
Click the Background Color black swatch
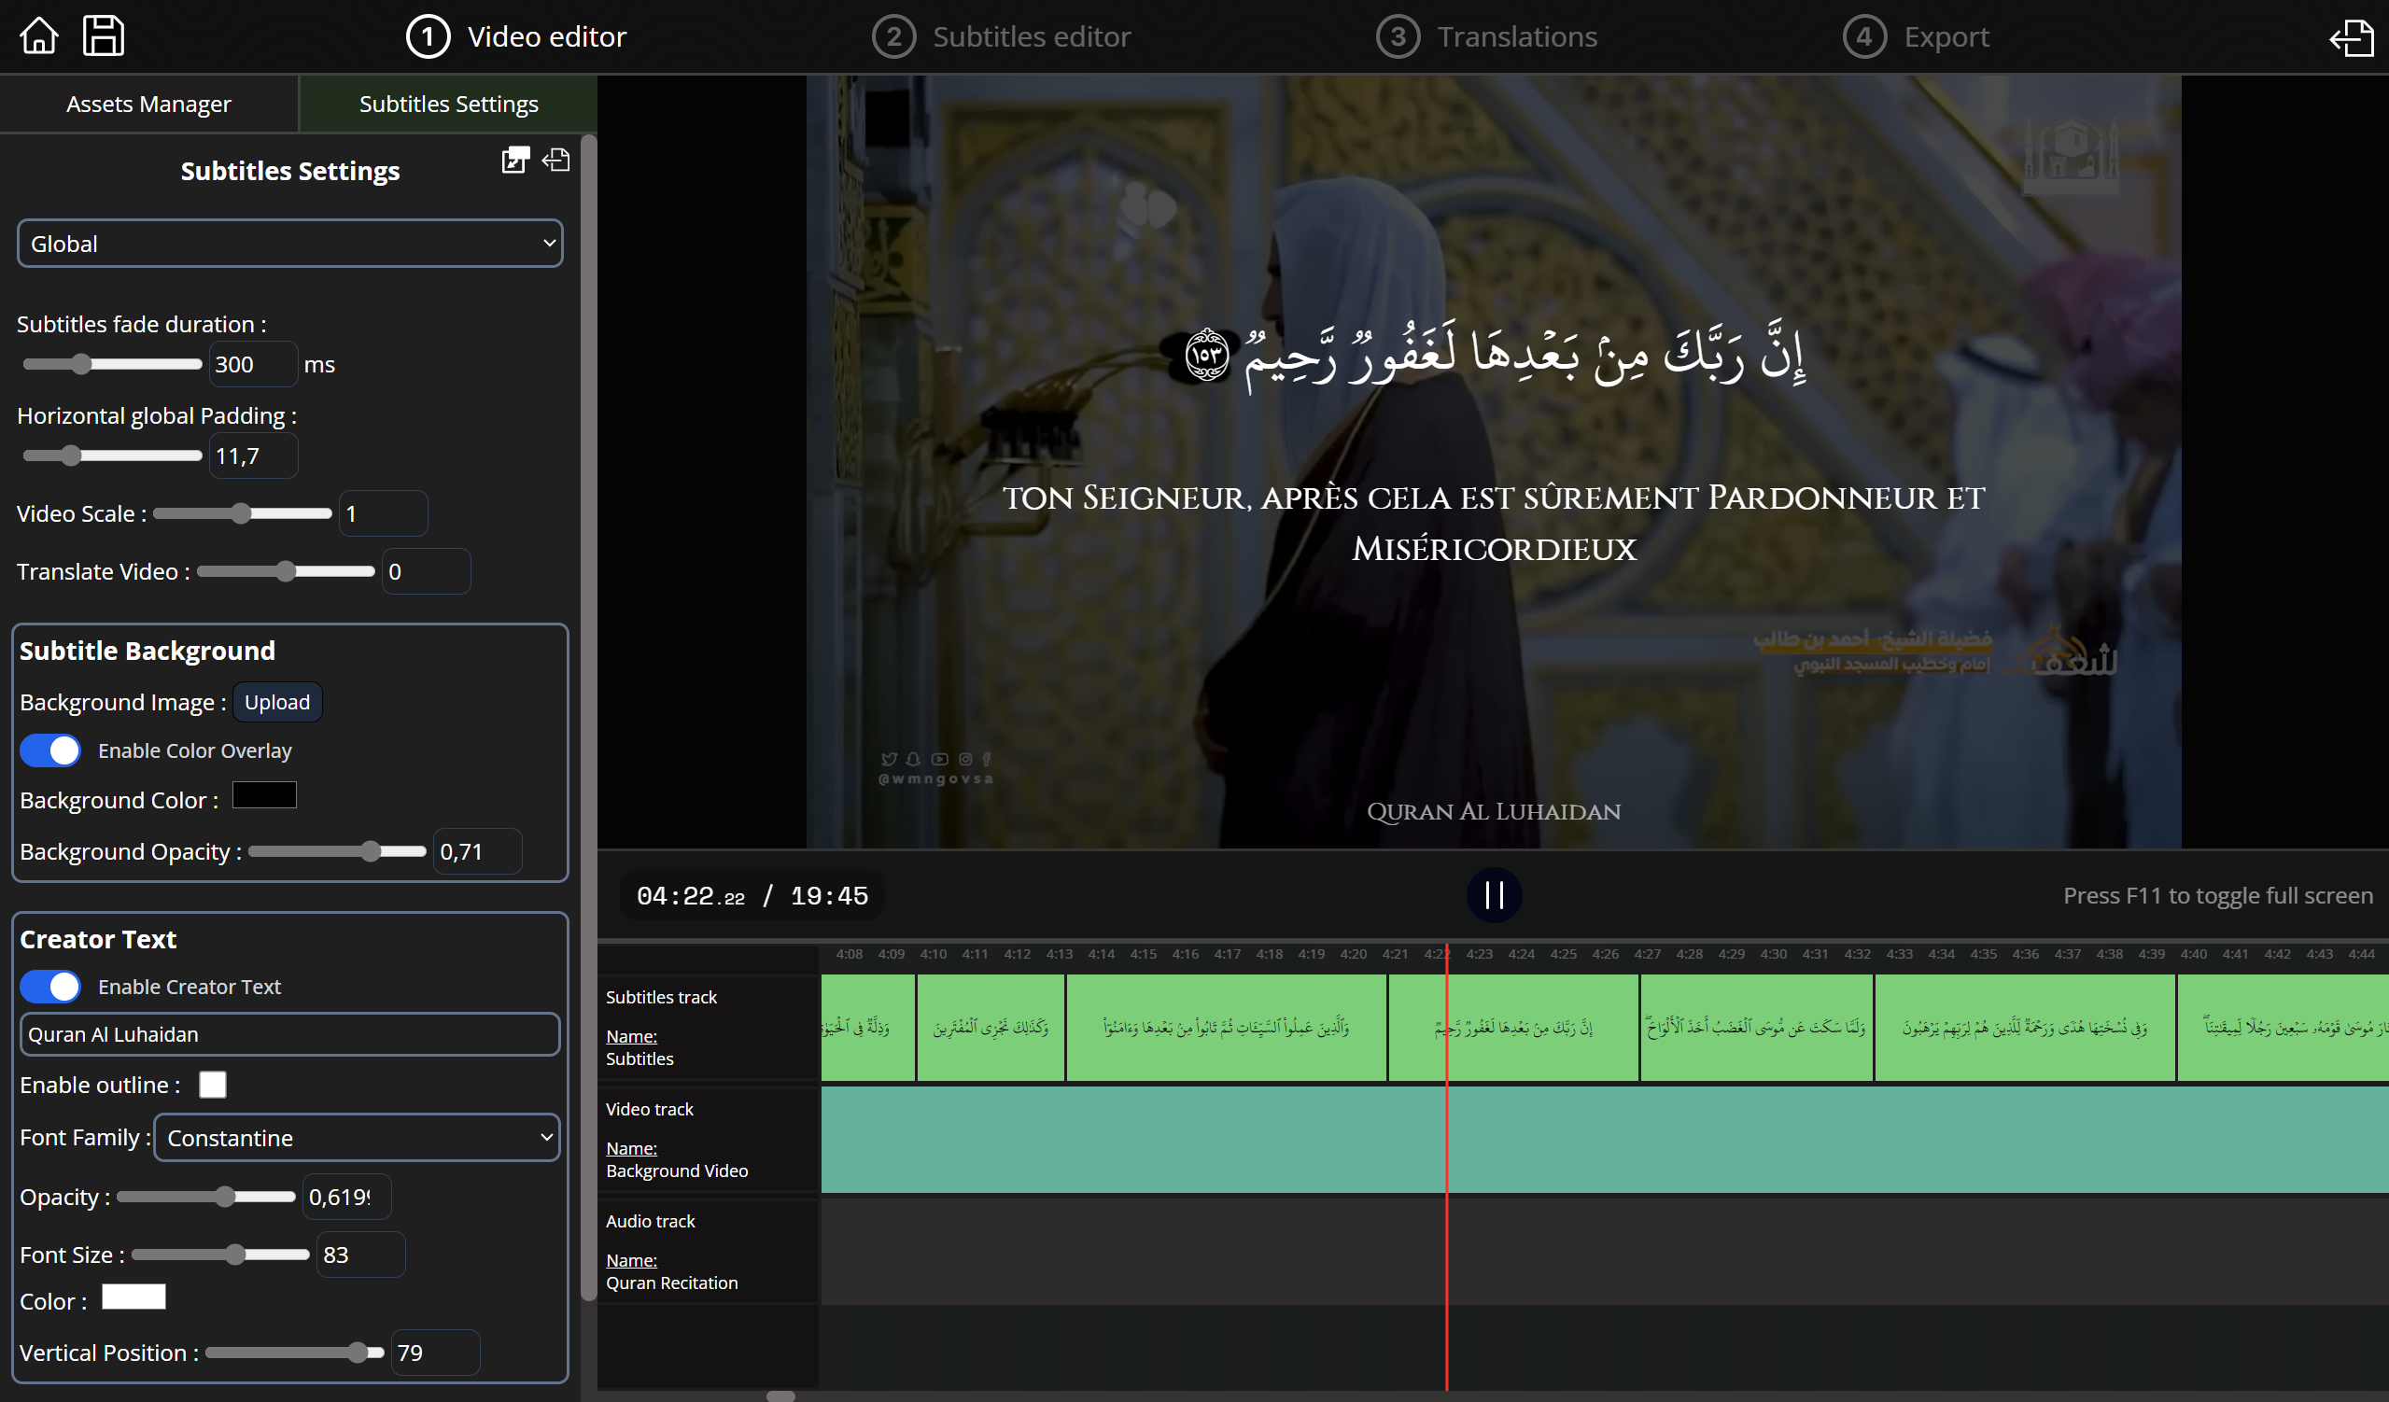[264, 795]
